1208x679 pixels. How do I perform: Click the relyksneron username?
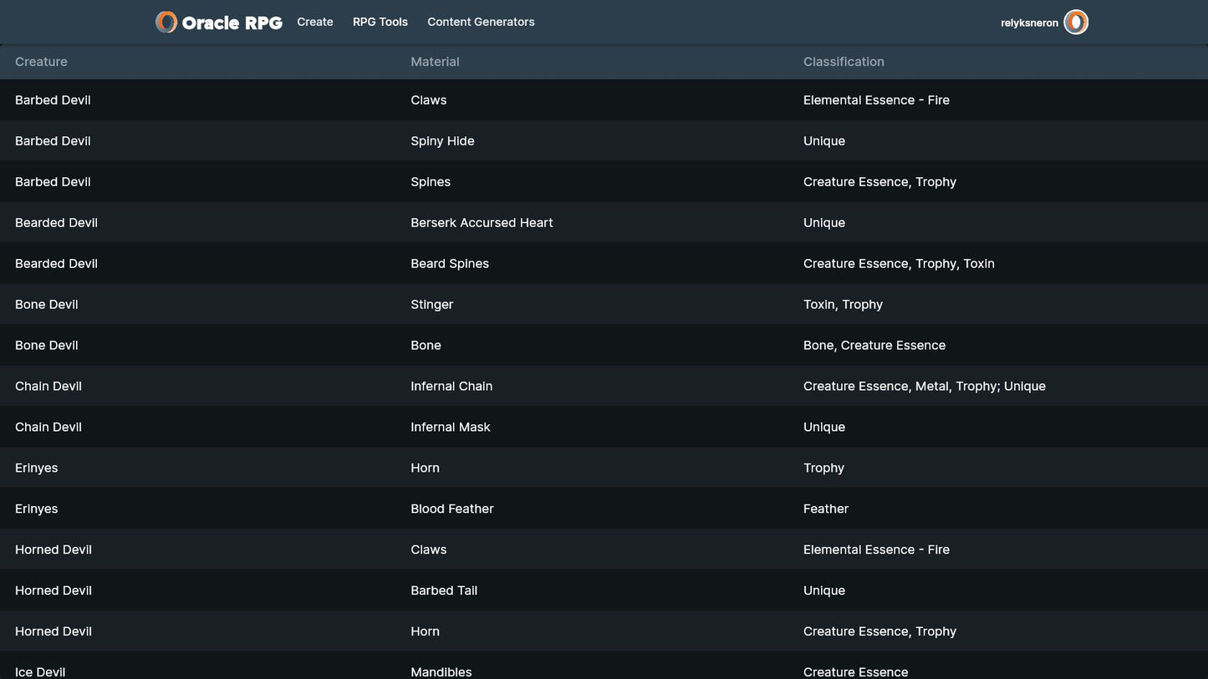tap(1029, 23)
